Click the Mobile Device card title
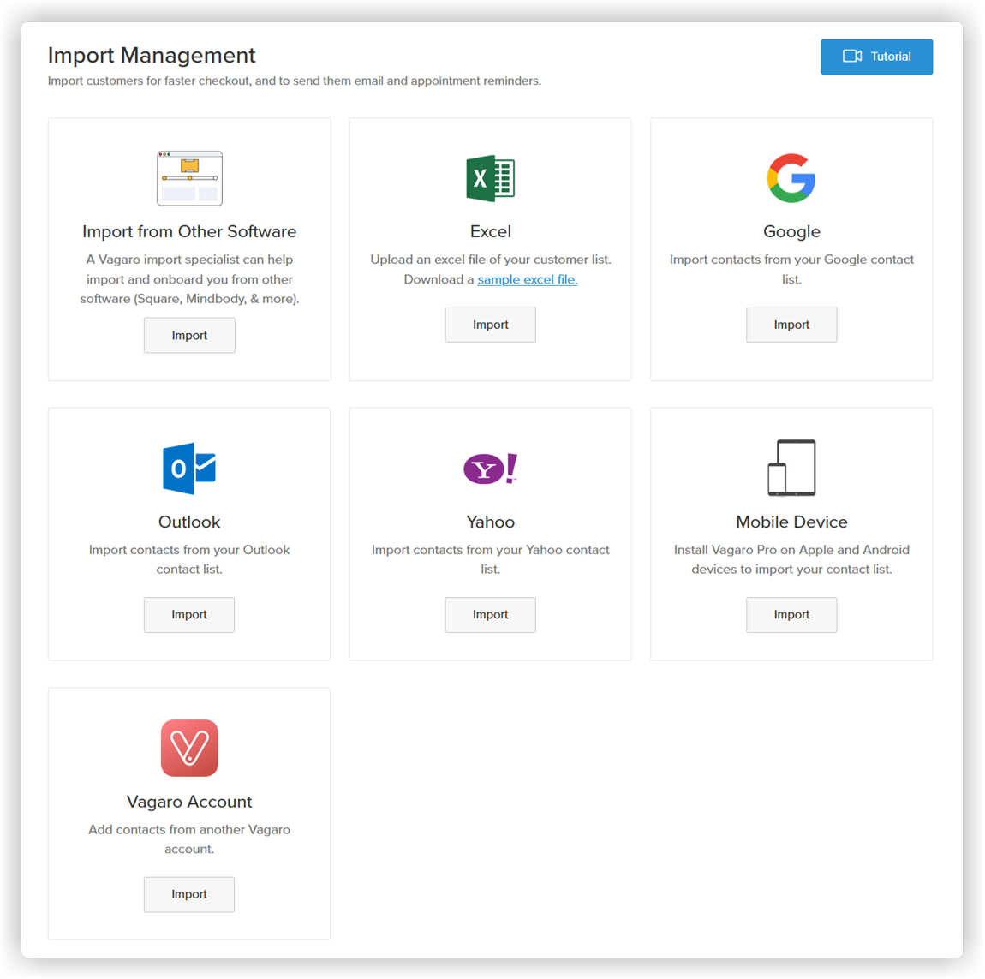The image size is (985, 979). [x=791, y=522]
